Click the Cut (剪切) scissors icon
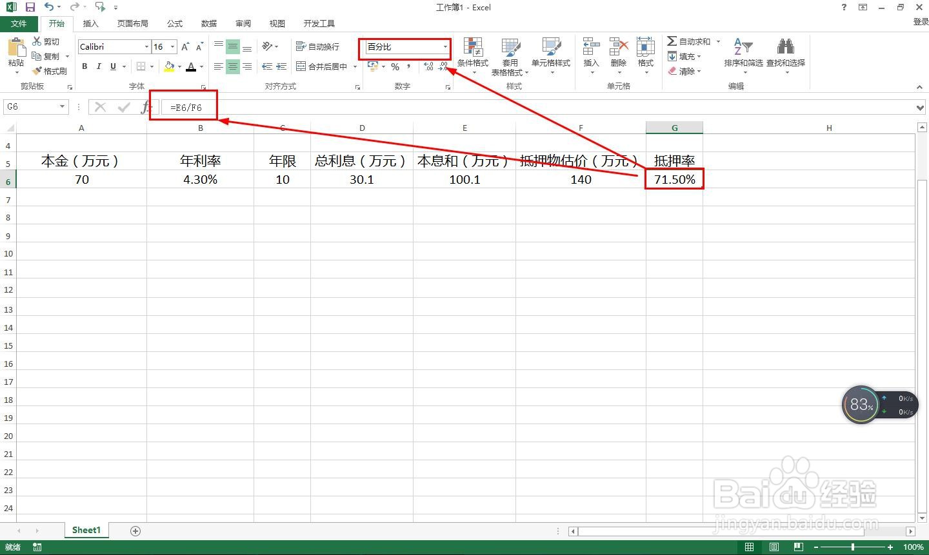Image resolution: width=929 pixels, height=555 pixels. (37, 41)
